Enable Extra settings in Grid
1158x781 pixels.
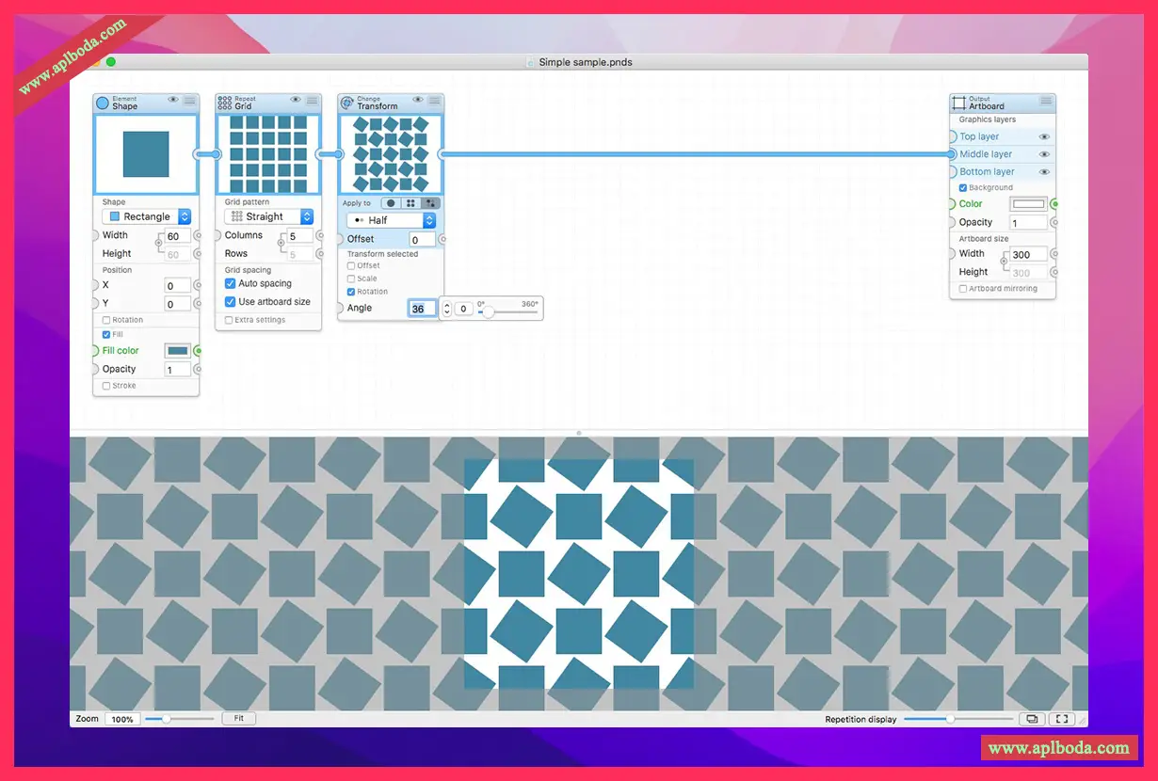tap(229, 320)
